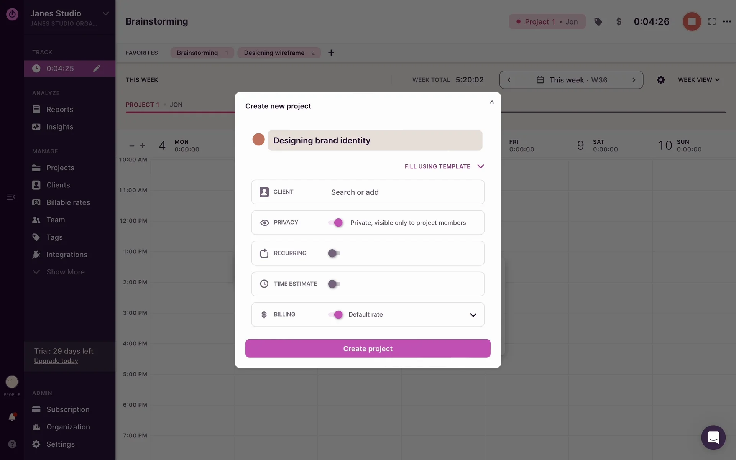Image resolution: width=736 pixels, height=460 pixels.
Task: Stop the running timer
Action: pyautogui.click(x=692, y=21)
